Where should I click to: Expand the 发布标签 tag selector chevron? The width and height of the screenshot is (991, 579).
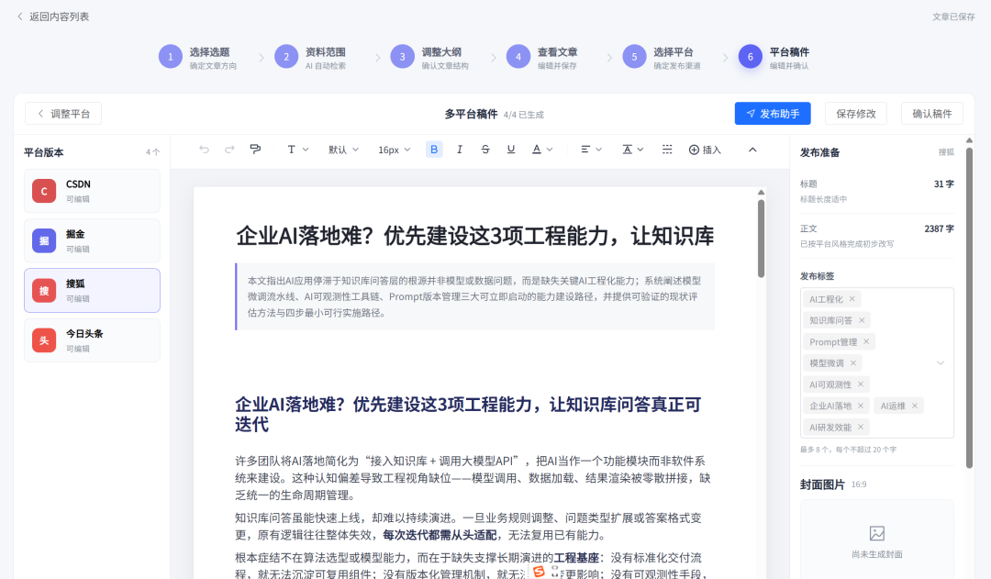[x=941, y=362]
